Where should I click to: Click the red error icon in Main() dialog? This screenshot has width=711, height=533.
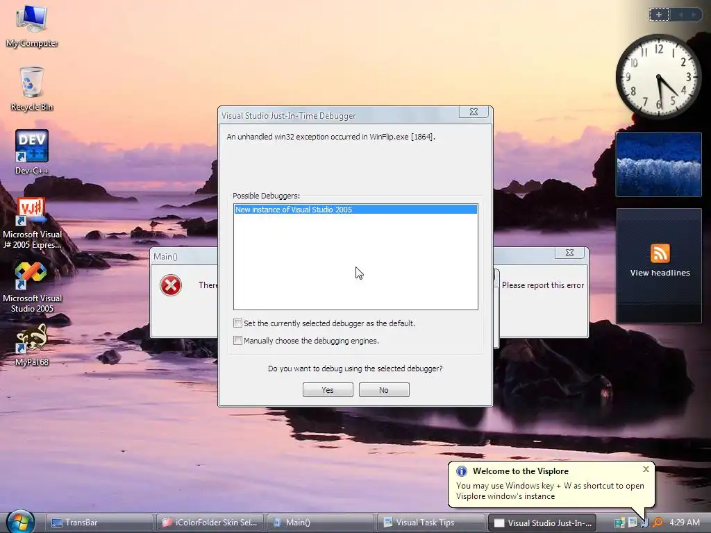coord(171,285)
